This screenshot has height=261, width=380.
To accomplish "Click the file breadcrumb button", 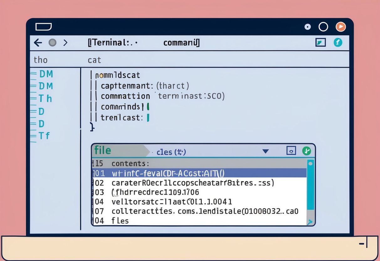I will click(x=102, y=150).
